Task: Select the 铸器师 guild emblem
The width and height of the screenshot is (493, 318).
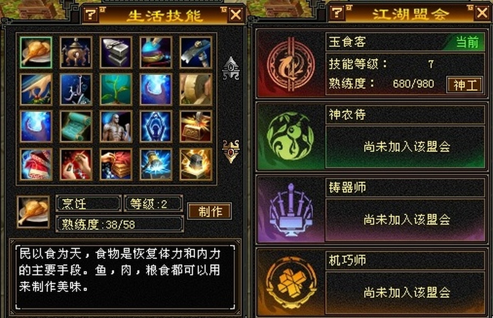Action: click(291, 209)
